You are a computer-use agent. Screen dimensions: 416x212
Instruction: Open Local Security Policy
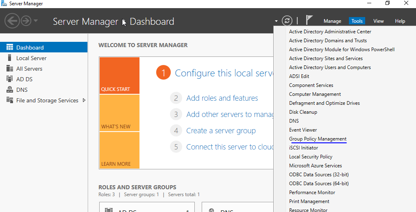tap(311, 157)
